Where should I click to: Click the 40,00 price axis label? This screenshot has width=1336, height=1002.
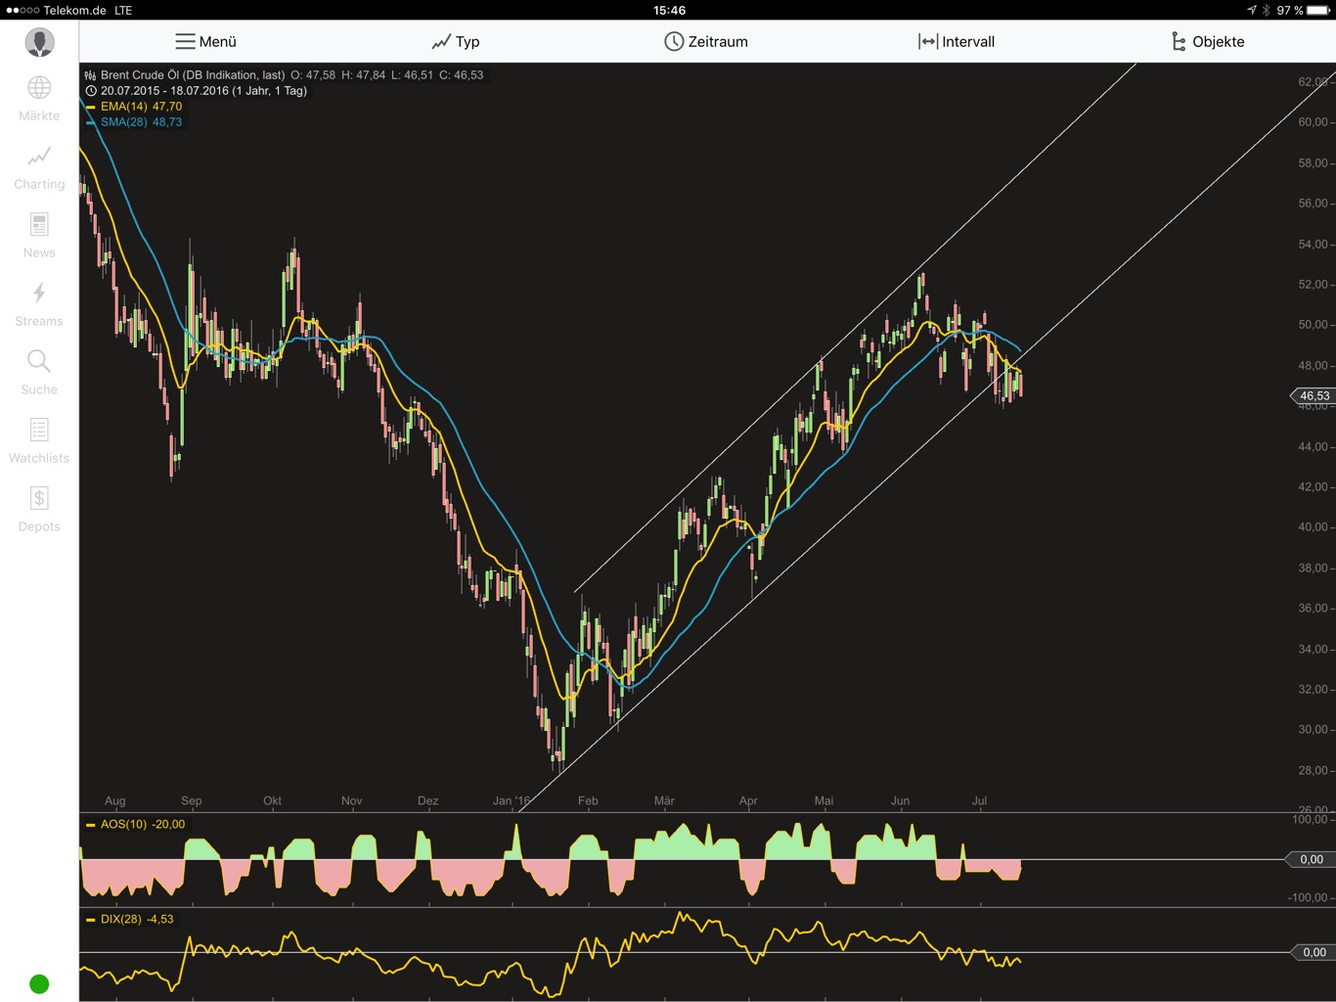[1313, 527]
